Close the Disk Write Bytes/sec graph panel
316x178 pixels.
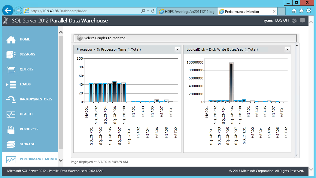(x=287, y=49)
